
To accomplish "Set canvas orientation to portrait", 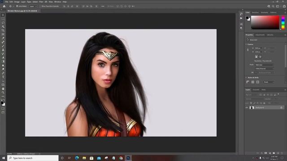I will click(256, 57).
